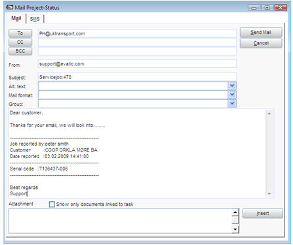Viewport: 293px width, 245px height.
Task: Click the 'Job reported by:peter smith' line
Action: [x=39, y=144]
